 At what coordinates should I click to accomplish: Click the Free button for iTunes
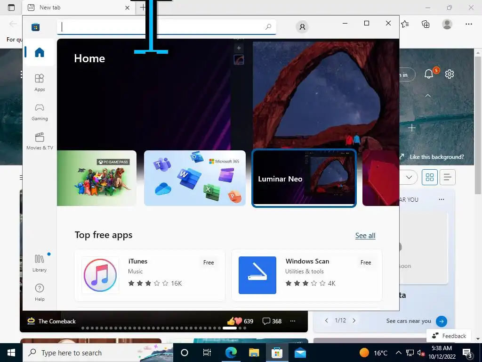point(209,262)
